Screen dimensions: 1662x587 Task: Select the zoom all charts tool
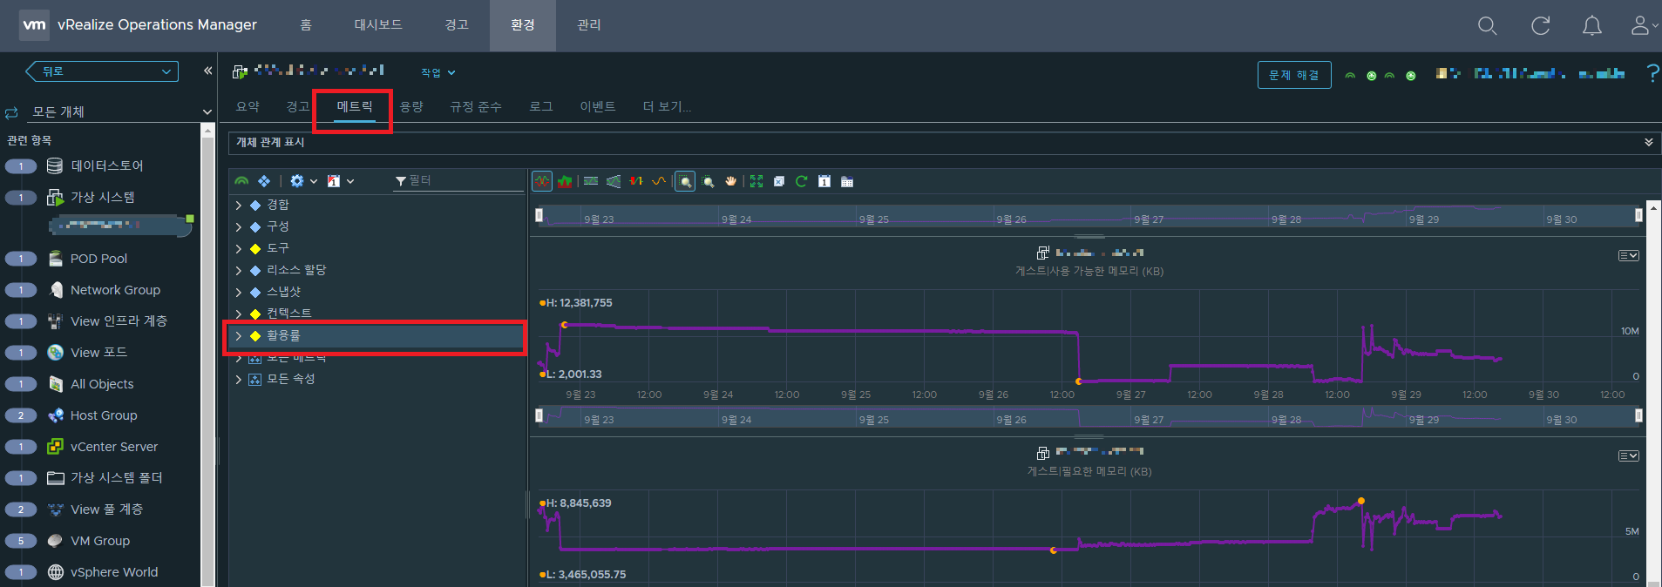685,181
